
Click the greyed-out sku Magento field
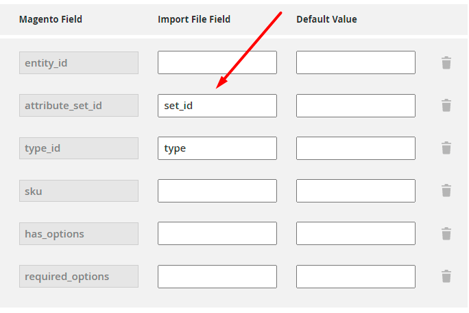coord(78,191)
